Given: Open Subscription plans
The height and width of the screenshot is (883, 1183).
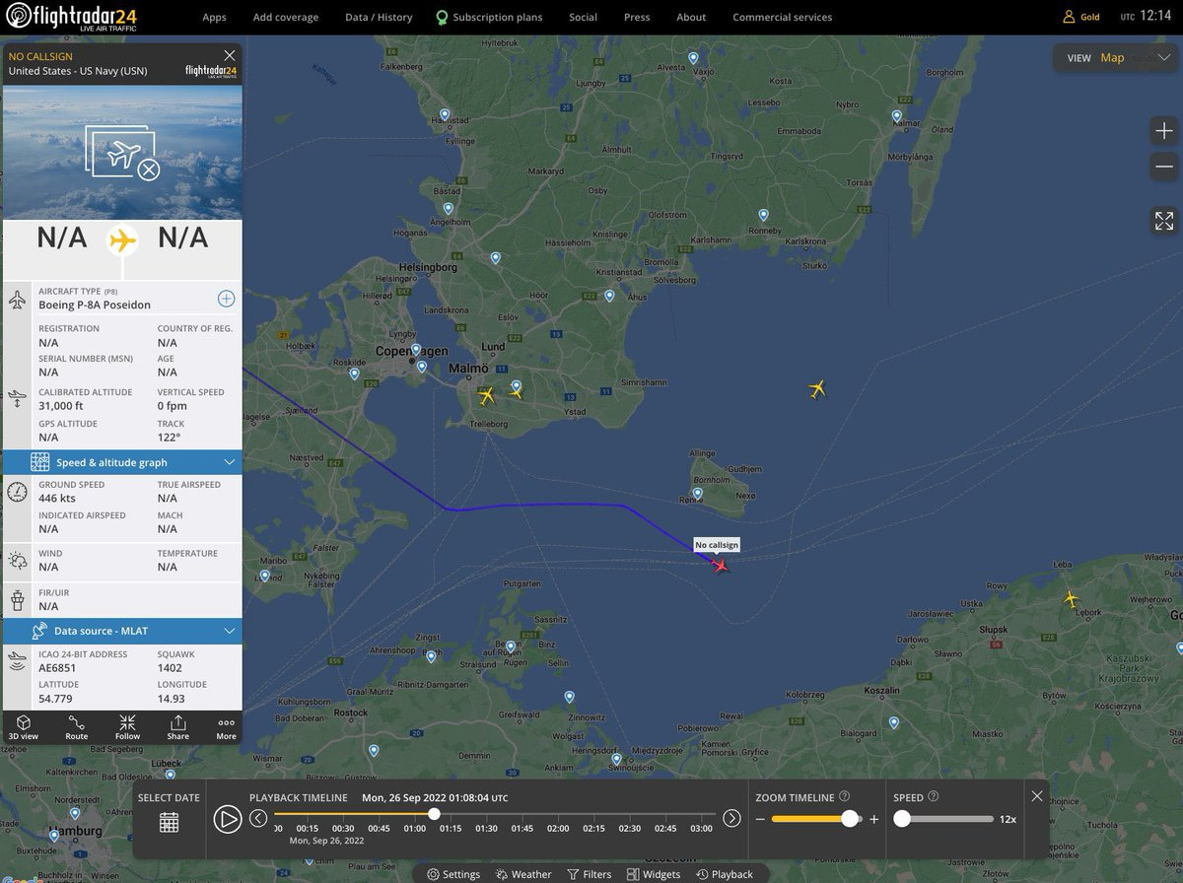Looking at the screenshot, I should [x=489, y=17].
